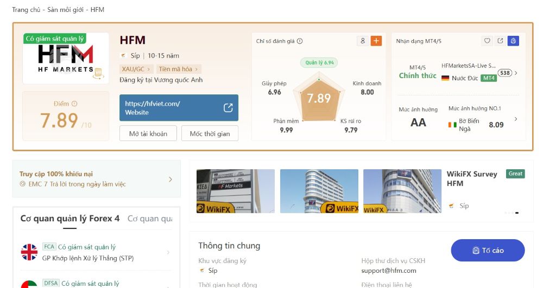The width and height of the screenshot is (543, 288).
Task: Expand the Mức ảnh hưởng row chevron
Action: (x=516, y=119)
